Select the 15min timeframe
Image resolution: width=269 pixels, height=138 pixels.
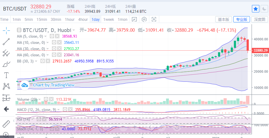point(42,19)
